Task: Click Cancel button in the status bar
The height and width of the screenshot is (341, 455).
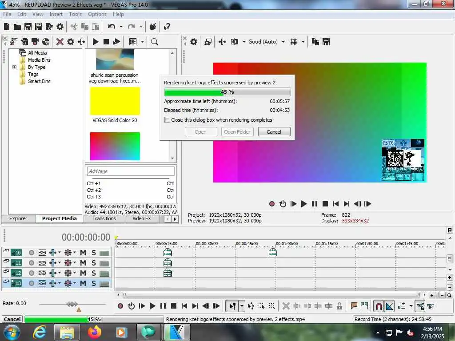Action: pos(12,319)
